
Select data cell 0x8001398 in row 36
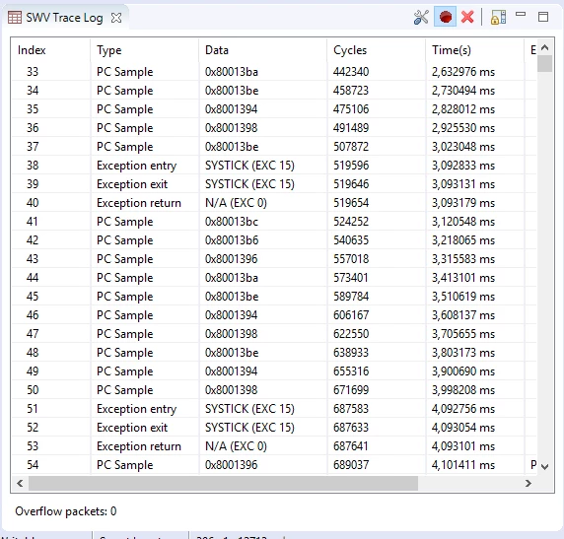pos(232,128)
